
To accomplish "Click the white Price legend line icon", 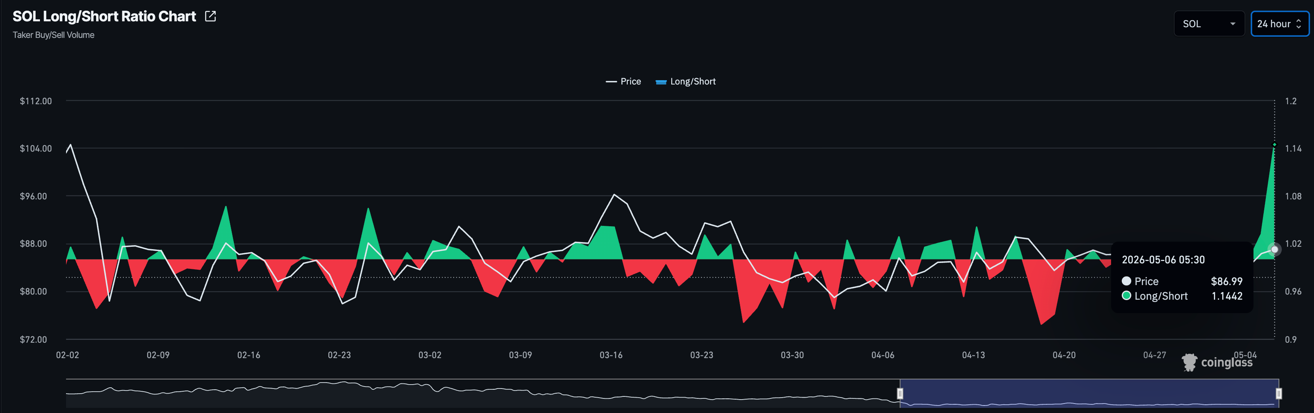I will 611,81.
